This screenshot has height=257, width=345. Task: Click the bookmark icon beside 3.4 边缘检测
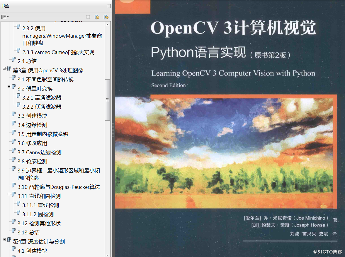click(14, 123)
